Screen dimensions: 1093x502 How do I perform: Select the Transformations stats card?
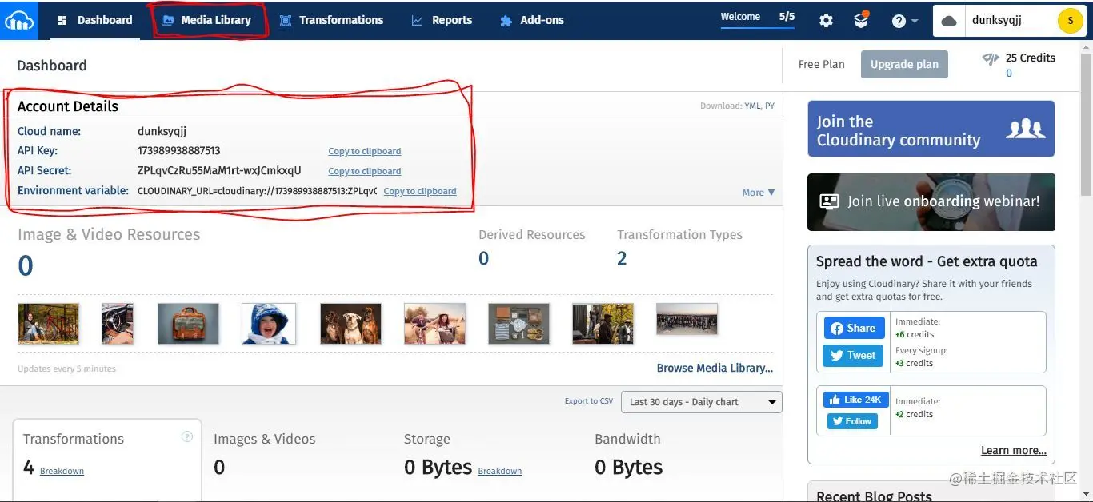[107, 460]
